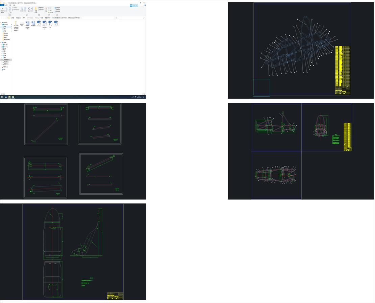Click the Explorer search box
This screenshot has width=375, height=303.
(x=132, y=18)
